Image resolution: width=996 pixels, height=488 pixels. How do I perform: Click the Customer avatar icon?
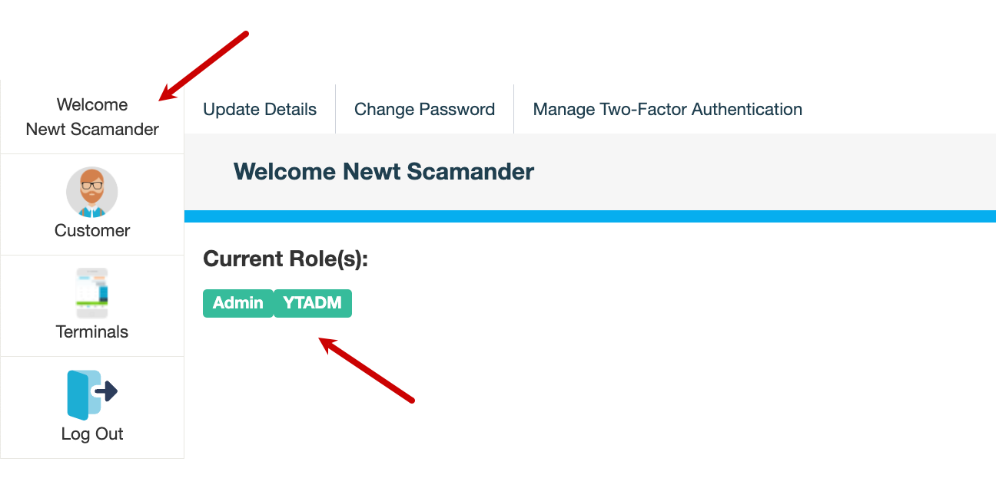92,192
